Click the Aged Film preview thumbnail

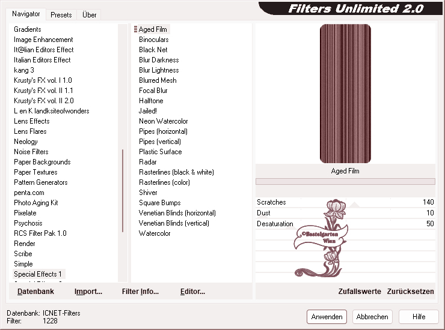pos(345,94)
